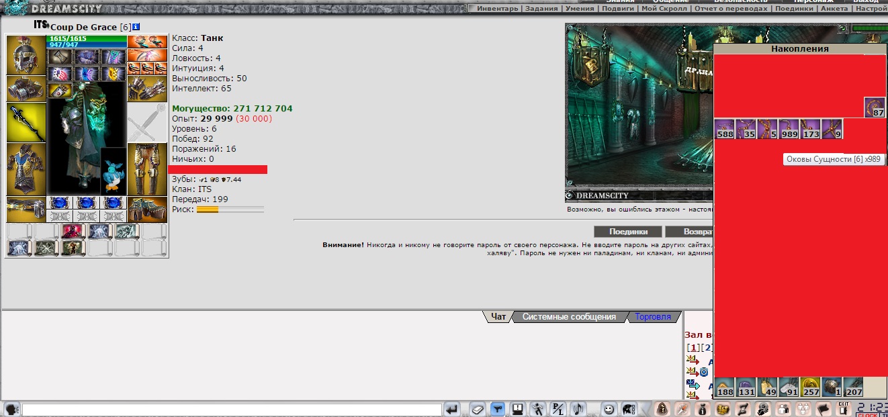The height and width of the screenshot is (417, 888).
Task: Switch to the Торговля tab
Action: (x=653, y=317)
